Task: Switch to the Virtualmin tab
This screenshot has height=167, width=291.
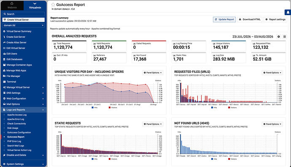Action: (35, 5)
